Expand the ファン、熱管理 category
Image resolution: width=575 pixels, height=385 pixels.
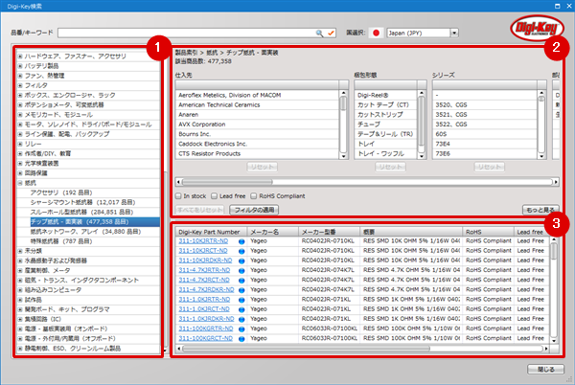pos(20,76)
